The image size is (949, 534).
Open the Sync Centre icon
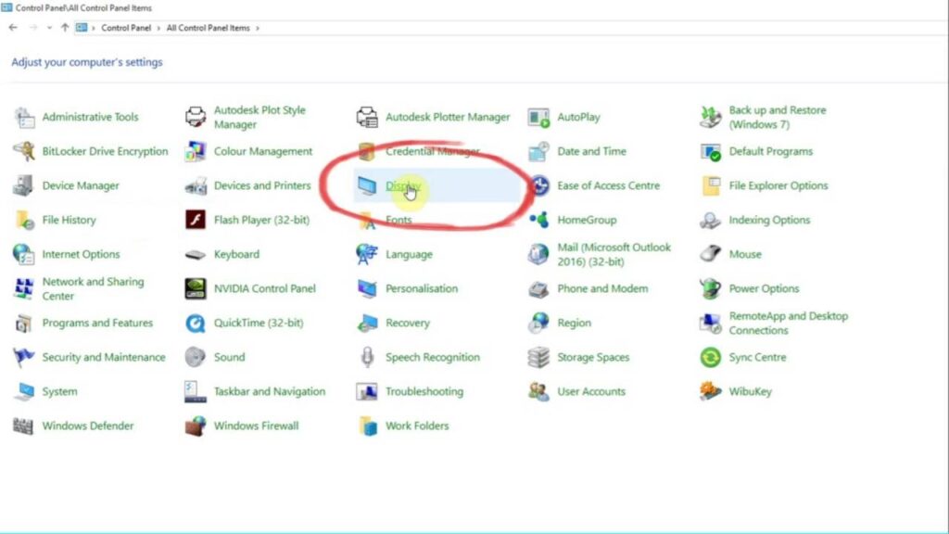[710, 357]
